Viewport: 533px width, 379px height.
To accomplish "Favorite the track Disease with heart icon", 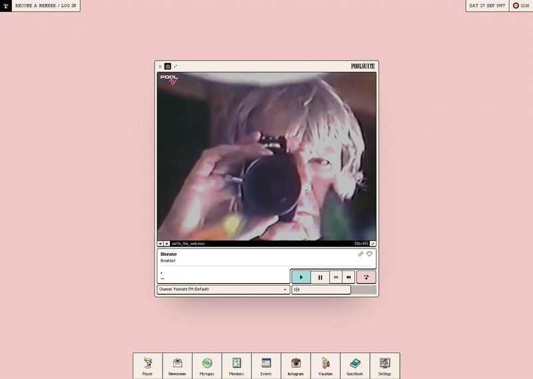I will click(370, 254).
